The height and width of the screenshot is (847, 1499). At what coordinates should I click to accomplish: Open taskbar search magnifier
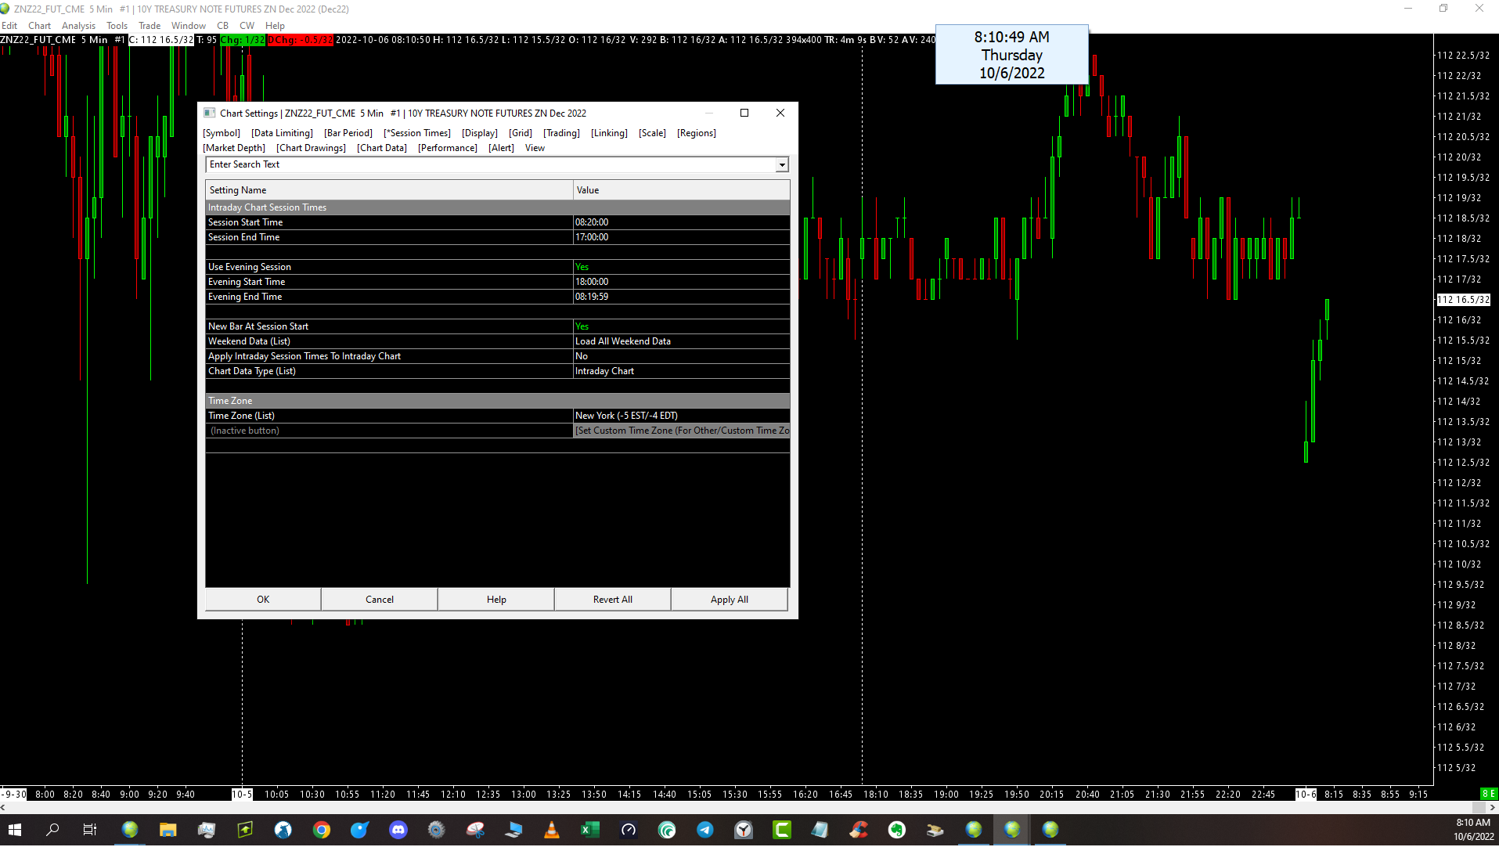click(52, 830)
